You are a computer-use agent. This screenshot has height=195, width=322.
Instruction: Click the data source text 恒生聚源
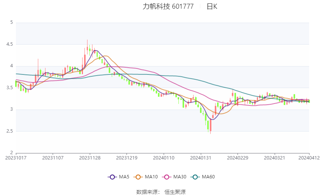click(175, 192)
